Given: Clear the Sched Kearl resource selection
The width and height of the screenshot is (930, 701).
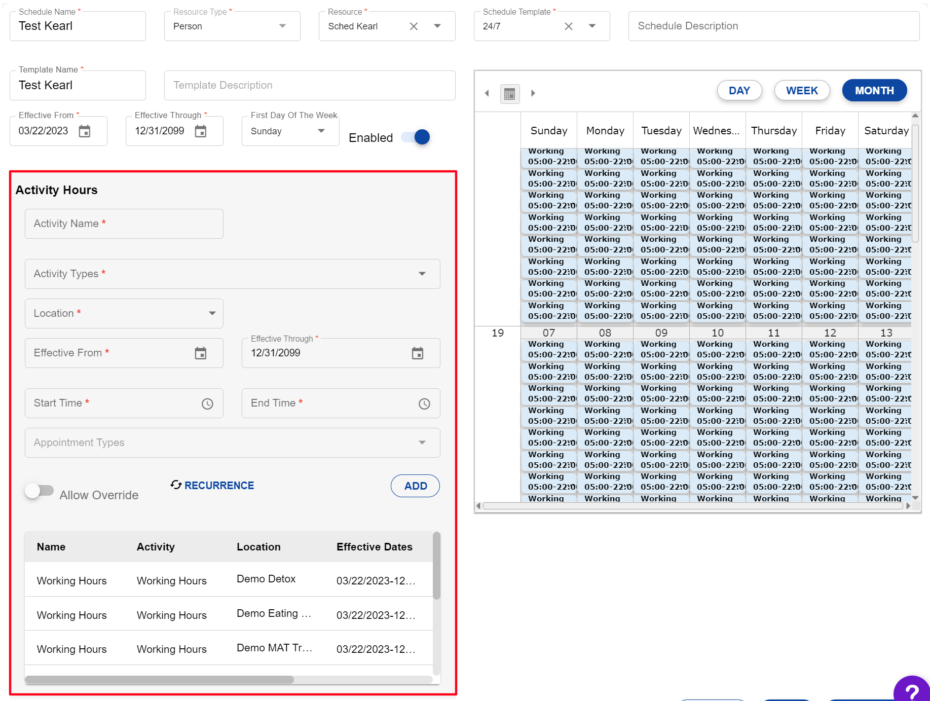Looking at the screenshot, I should (414, 26).
